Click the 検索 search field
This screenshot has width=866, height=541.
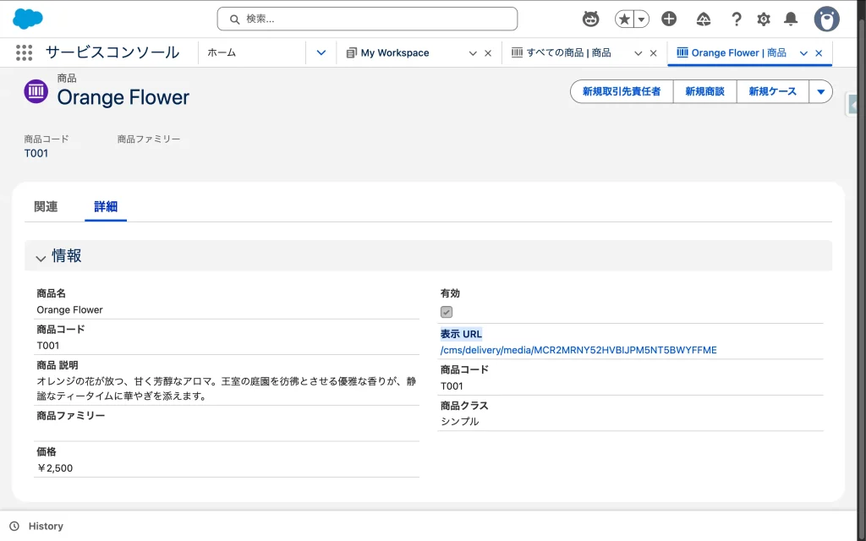pos(367,19)
